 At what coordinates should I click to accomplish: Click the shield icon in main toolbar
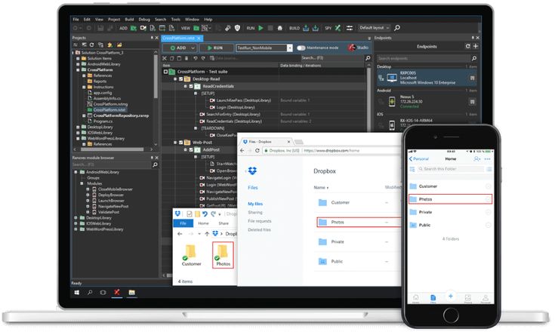(x=238, y=28)
